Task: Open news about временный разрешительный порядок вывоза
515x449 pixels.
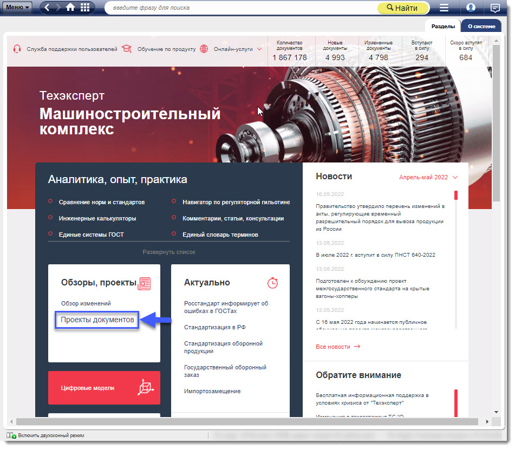Action: 380,218
